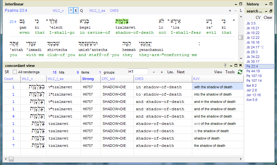Click the minus icon in interlinear toolbar
This screenshot has width=277, height=165.
click(235, 11)
